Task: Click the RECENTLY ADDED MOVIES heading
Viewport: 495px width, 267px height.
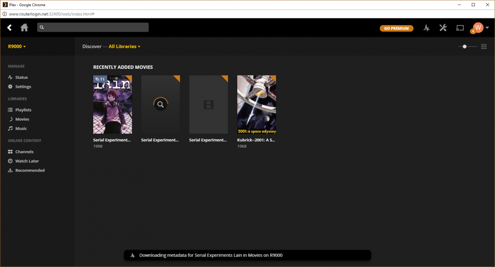Action: [x=123, y=67]
